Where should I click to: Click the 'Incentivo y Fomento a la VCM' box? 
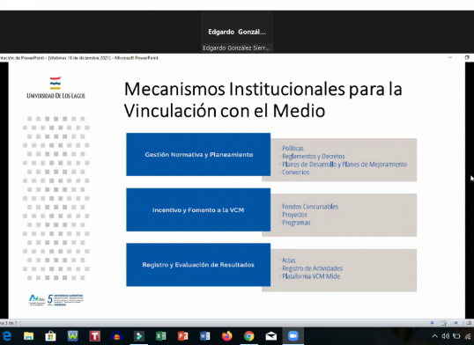[198, 209]
